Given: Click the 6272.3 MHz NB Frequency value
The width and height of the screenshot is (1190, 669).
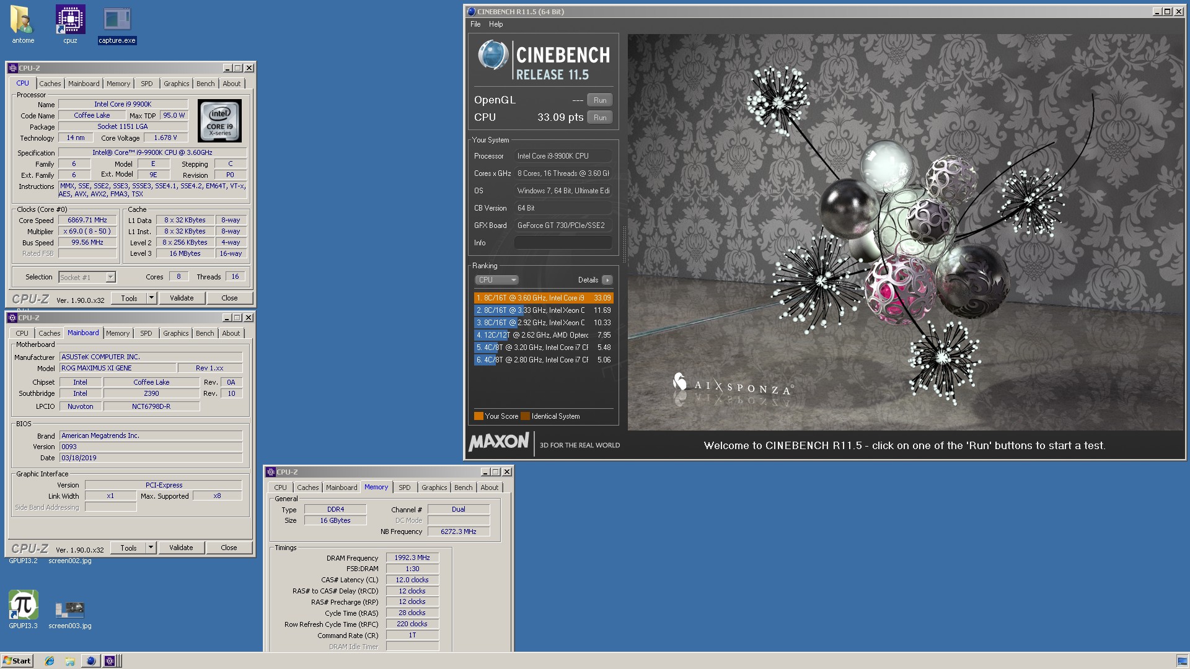Looking at the screenshot, I should (x=459, y=531).
